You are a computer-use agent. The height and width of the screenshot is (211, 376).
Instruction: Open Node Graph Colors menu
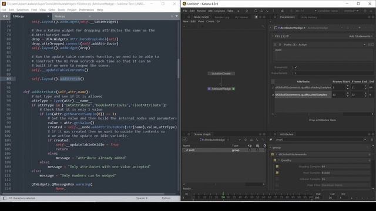pyautogui.click(x=210, y=22)
